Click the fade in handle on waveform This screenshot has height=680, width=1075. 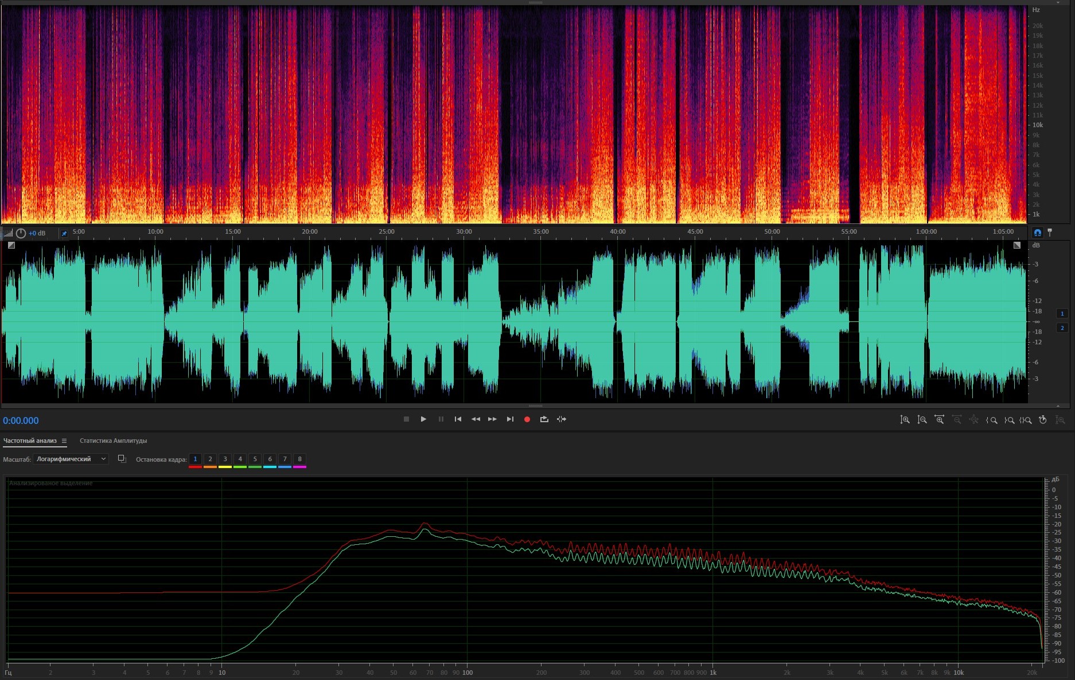(11, 245)
